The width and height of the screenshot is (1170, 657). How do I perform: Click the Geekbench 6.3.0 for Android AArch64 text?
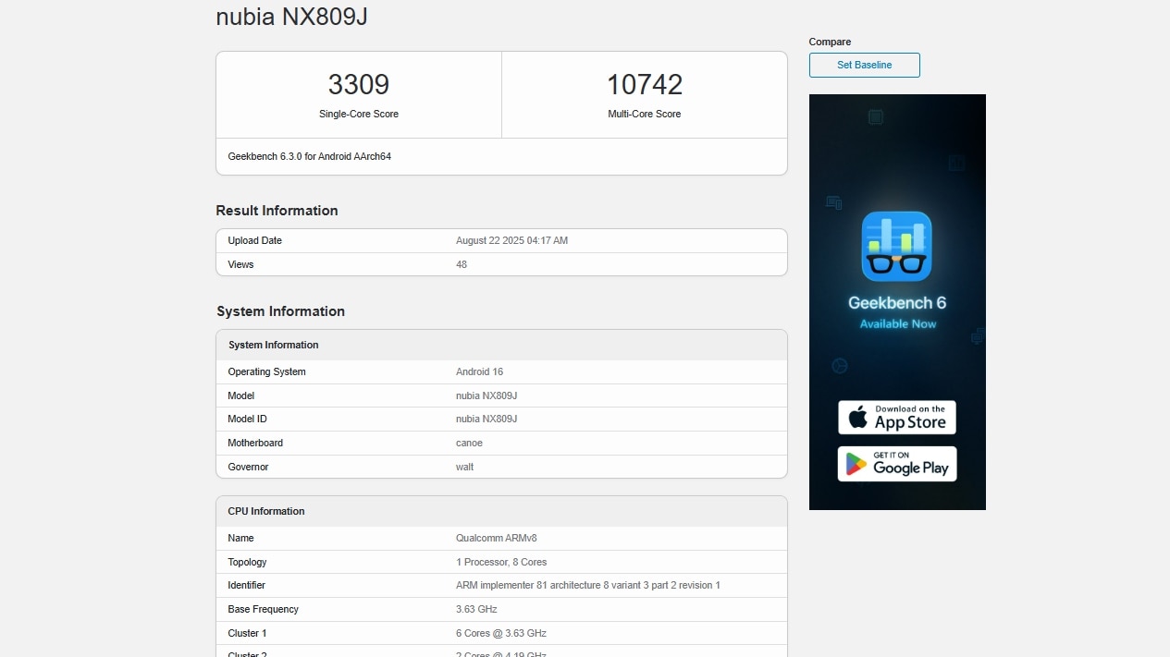pyautogui.click(x=310, y=157)
